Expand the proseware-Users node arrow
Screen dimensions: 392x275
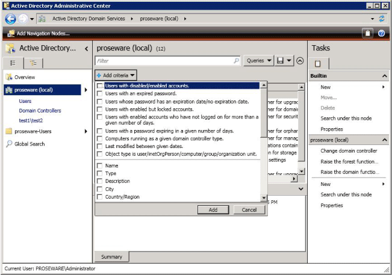click(x=86, y=131)
